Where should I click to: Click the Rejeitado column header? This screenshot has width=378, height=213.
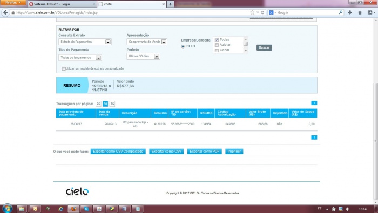[279, 113]
